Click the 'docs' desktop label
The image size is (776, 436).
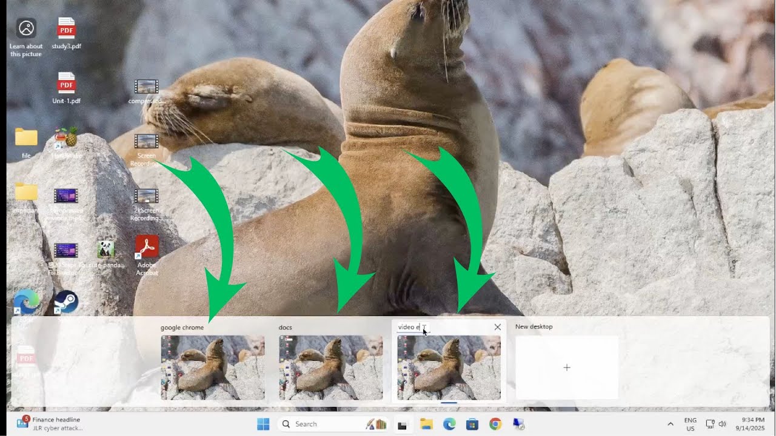[x=286, y=328]
